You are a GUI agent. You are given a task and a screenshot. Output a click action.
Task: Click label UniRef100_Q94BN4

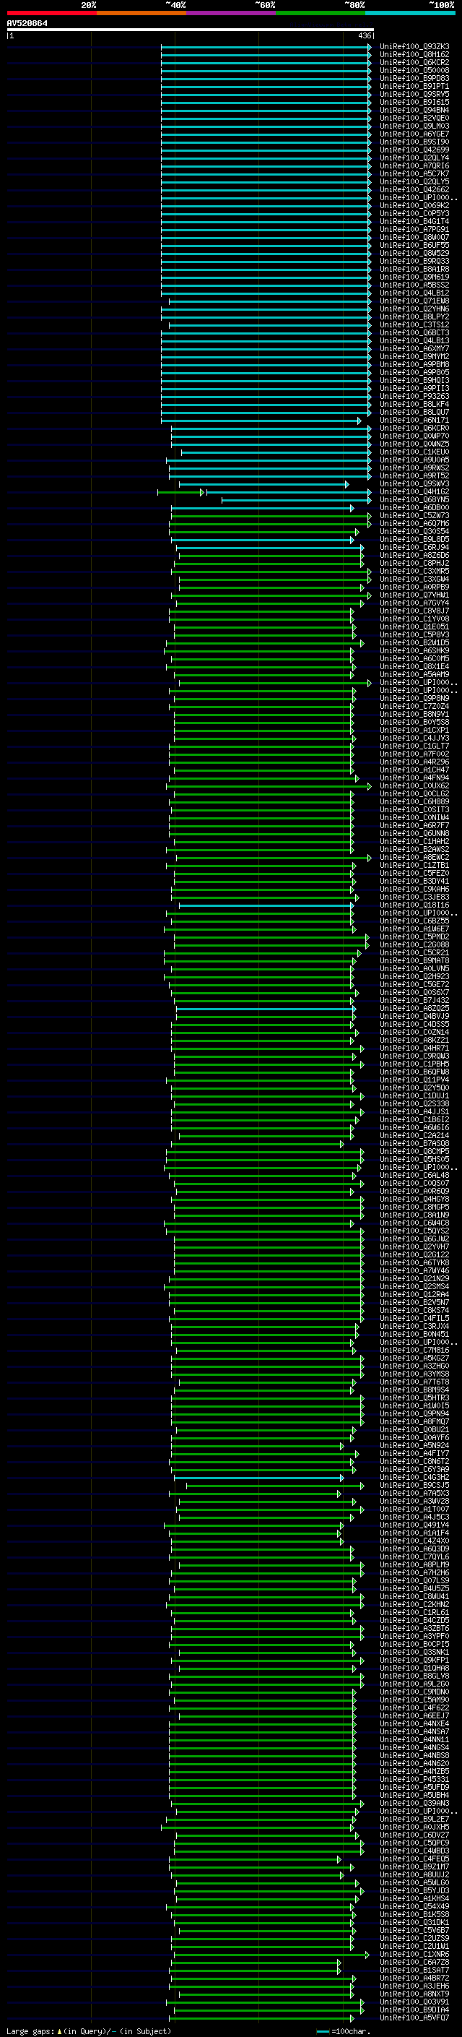tap(414, 110)
